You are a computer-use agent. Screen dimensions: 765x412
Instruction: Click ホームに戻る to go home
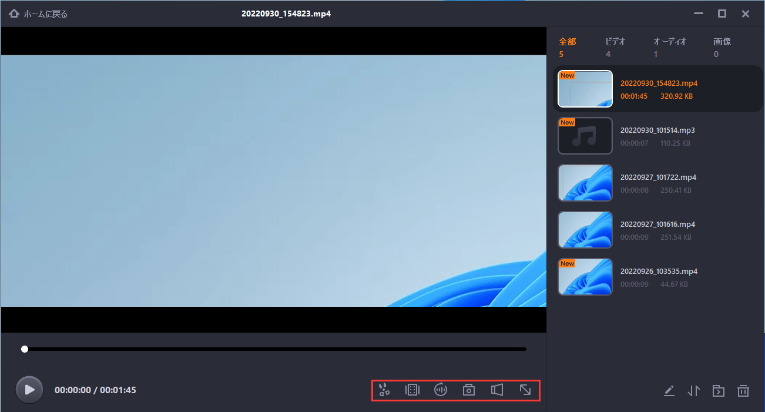39,14
